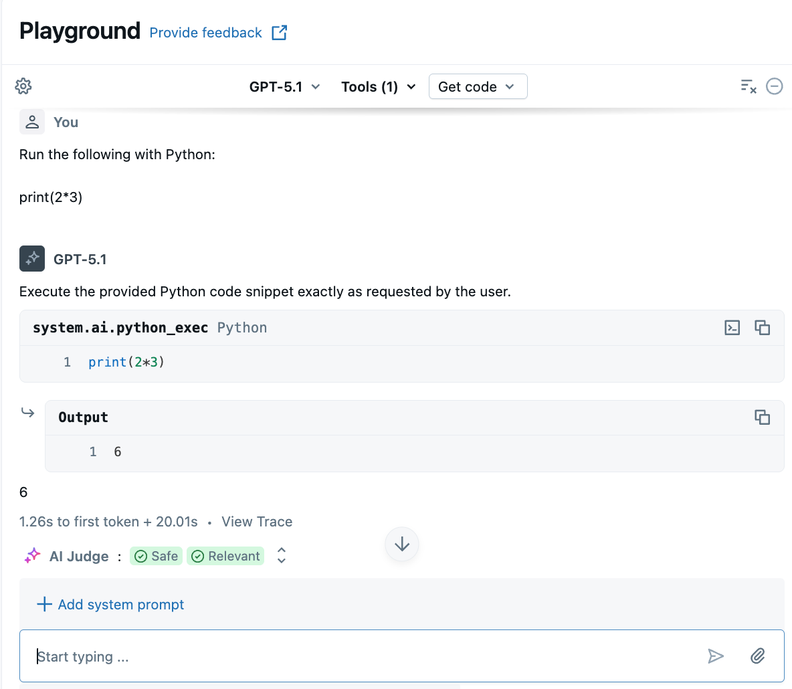Click the send message arrow
The width and height of the screenshot is (792, 689).
click(x=716, y=656)
